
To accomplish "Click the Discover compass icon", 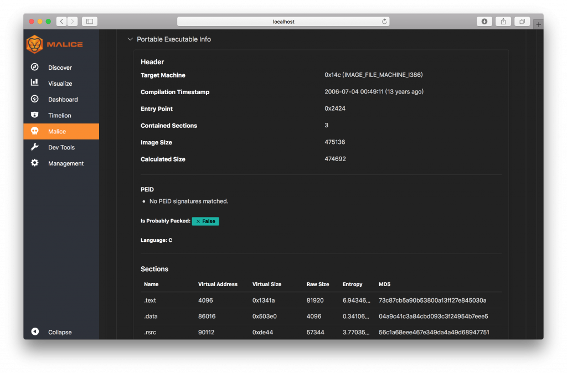I will point(35,67).
